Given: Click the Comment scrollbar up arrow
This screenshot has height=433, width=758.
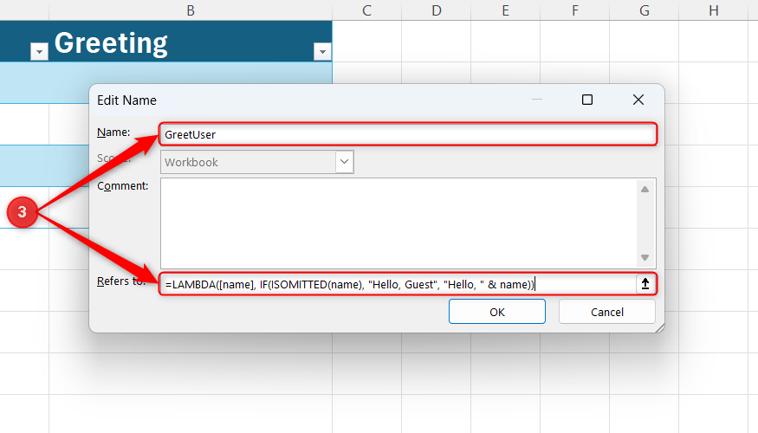Looking at the screenshot, I should [645, 190].
